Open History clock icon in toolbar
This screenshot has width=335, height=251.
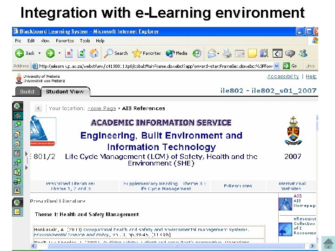196,53
